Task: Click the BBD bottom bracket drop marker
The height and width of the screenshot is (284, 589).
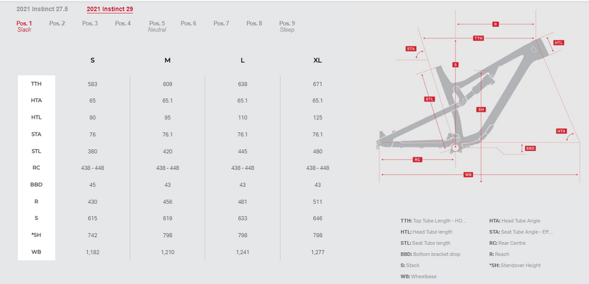Action: tap(530, 149)
